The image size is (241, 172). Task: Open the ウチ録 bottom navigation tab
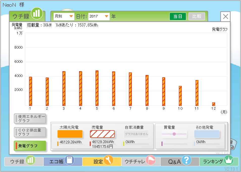[24, 161]
